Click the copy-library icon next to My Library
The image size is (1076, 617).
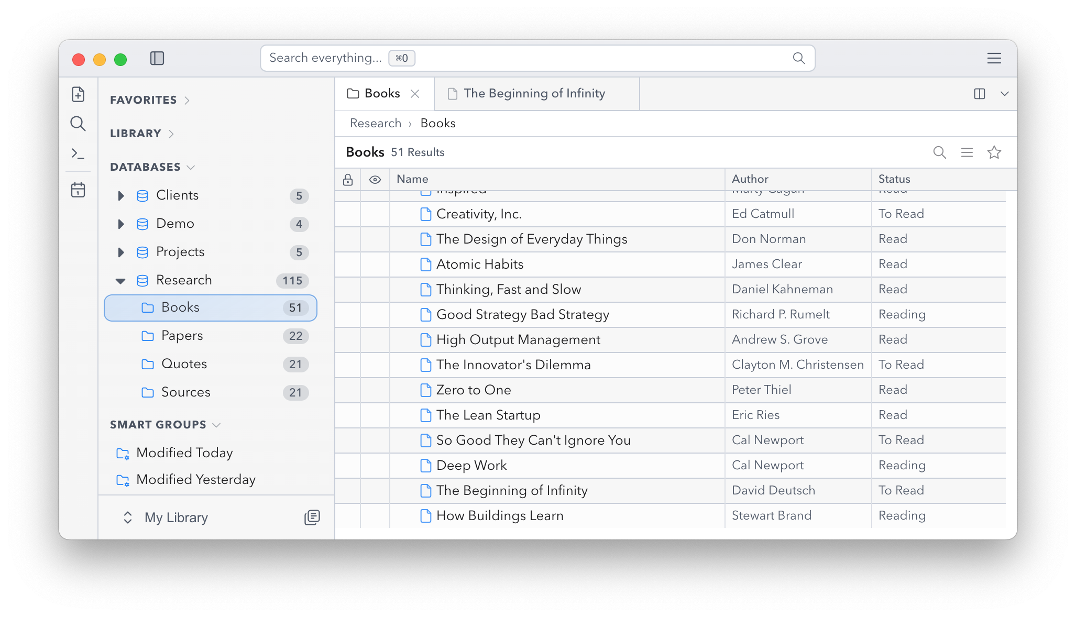tap(312, 517)
